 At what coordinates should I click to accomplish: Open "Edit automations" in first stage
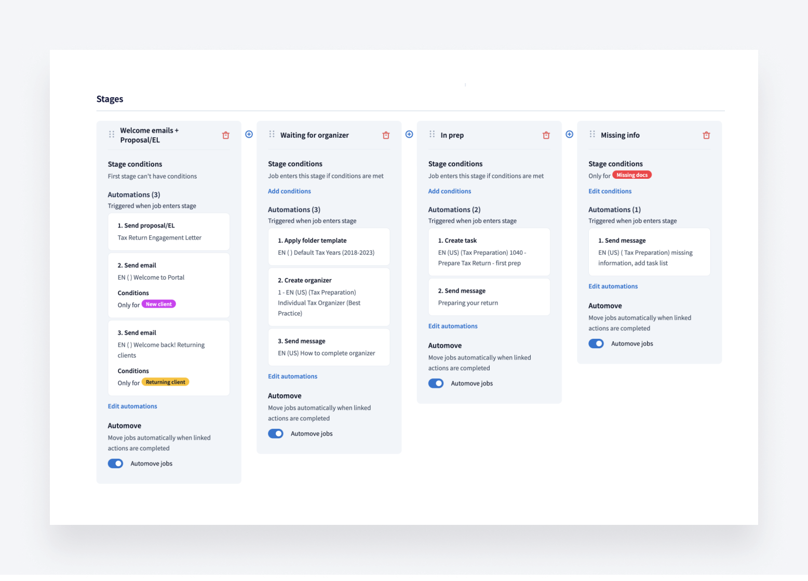[x=132, y=406]
